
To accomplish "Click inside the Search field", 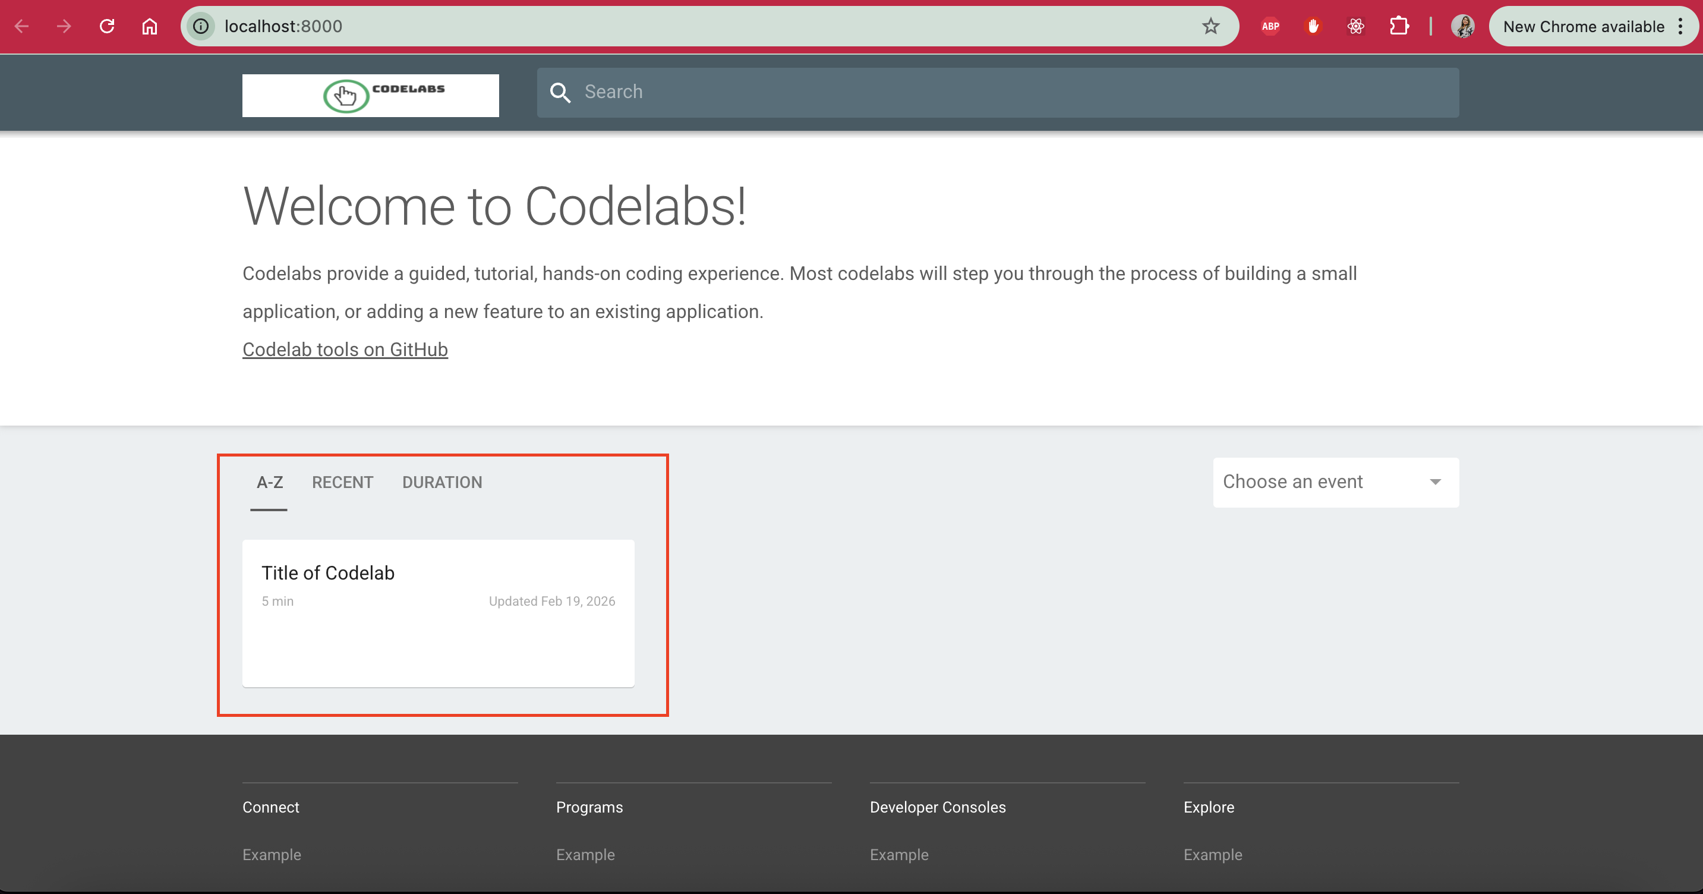I will (859, 92).
